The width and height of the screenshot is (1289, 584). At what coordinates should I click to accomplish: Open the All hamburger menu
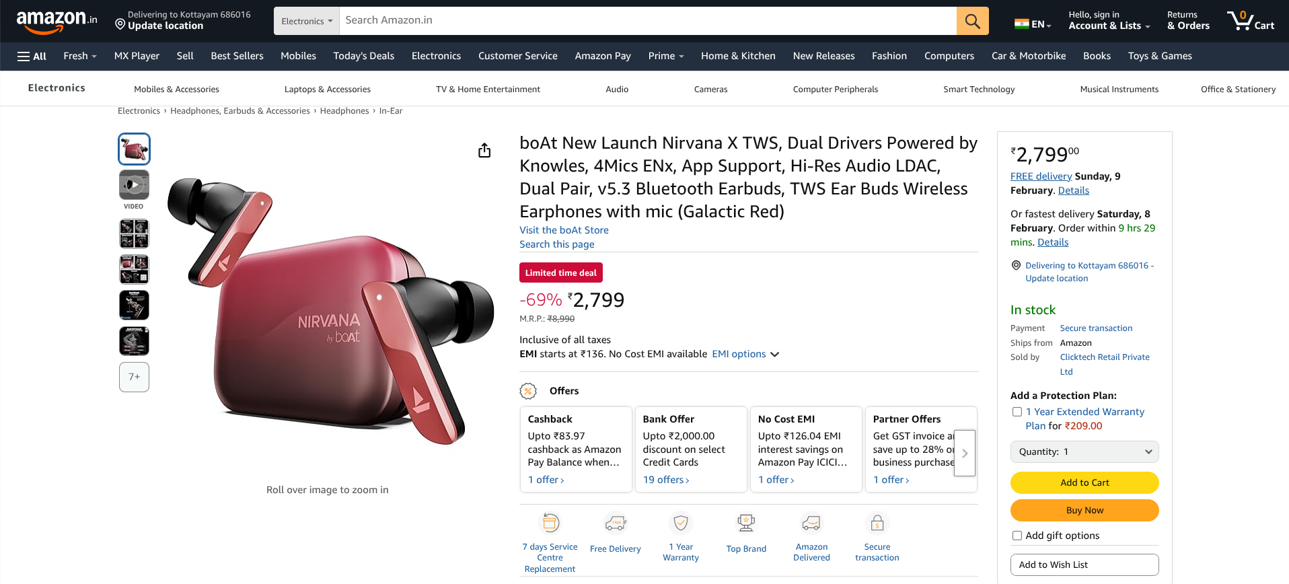coord(32,57)
